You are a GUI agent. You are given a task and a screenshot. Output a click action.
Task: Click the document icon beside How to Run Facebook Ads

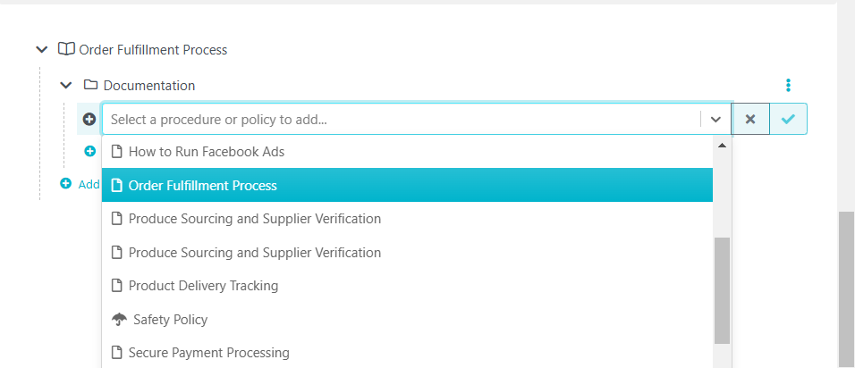[116, 151]
